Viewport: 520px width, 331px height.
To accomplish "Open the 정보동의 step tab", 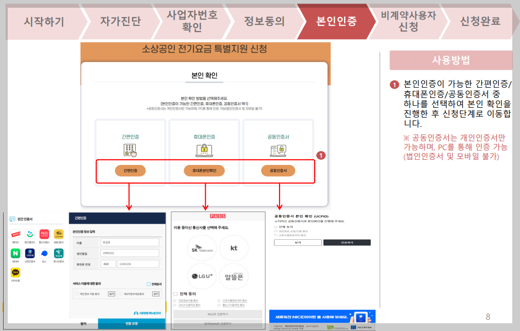I will [x=264, y=22].
